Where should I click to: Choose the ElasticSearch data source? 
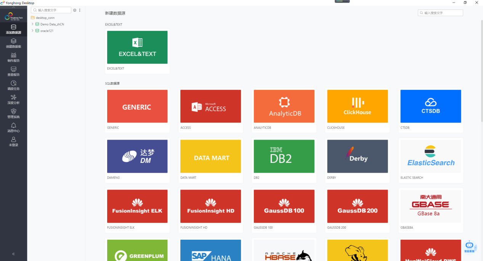coord(431,160)
